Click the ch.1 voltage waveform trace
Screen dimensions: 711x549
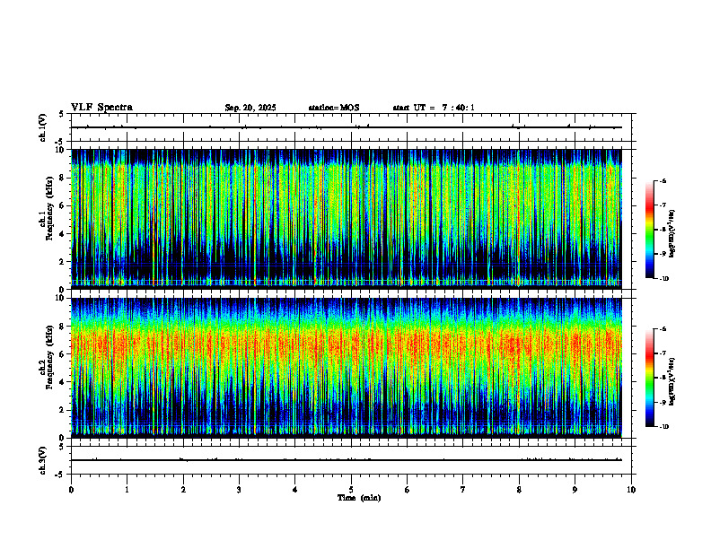click(347, 127)
